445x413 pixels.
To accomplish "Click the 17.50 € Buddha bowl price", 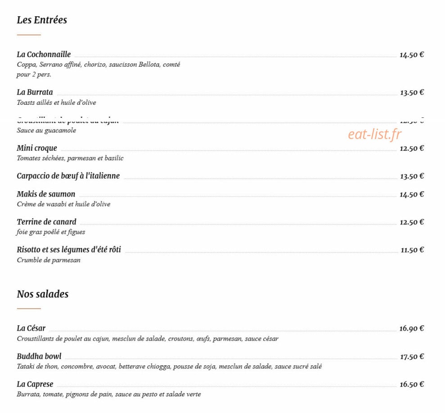I will (x=412, y=356).
